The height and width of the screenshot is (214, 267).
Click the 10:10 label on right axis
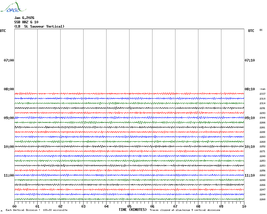[249, 147]
